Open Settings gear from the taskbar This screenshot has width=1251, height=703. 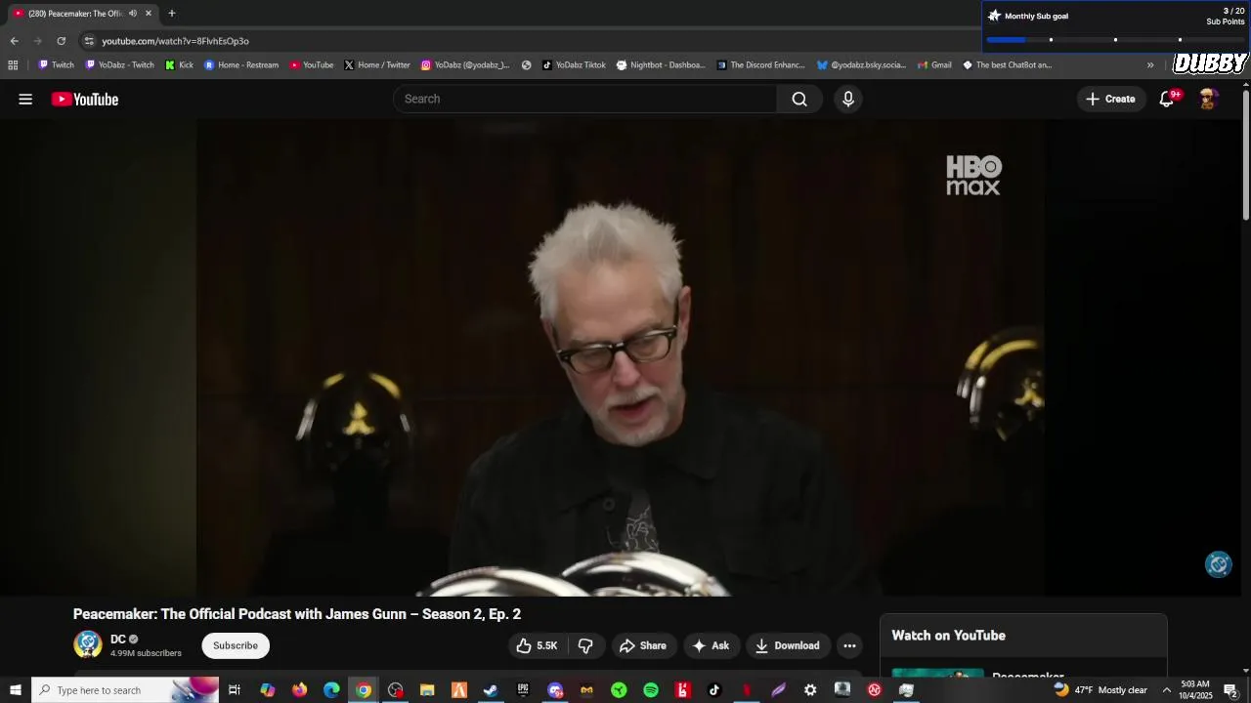[x=810, y=690]
